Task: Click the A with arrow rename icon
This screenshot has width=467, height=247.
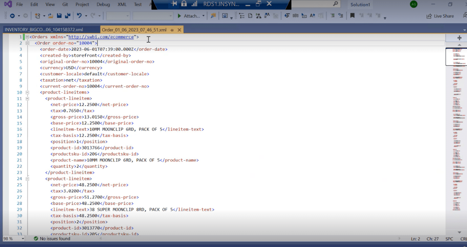Action: point(312,16)
